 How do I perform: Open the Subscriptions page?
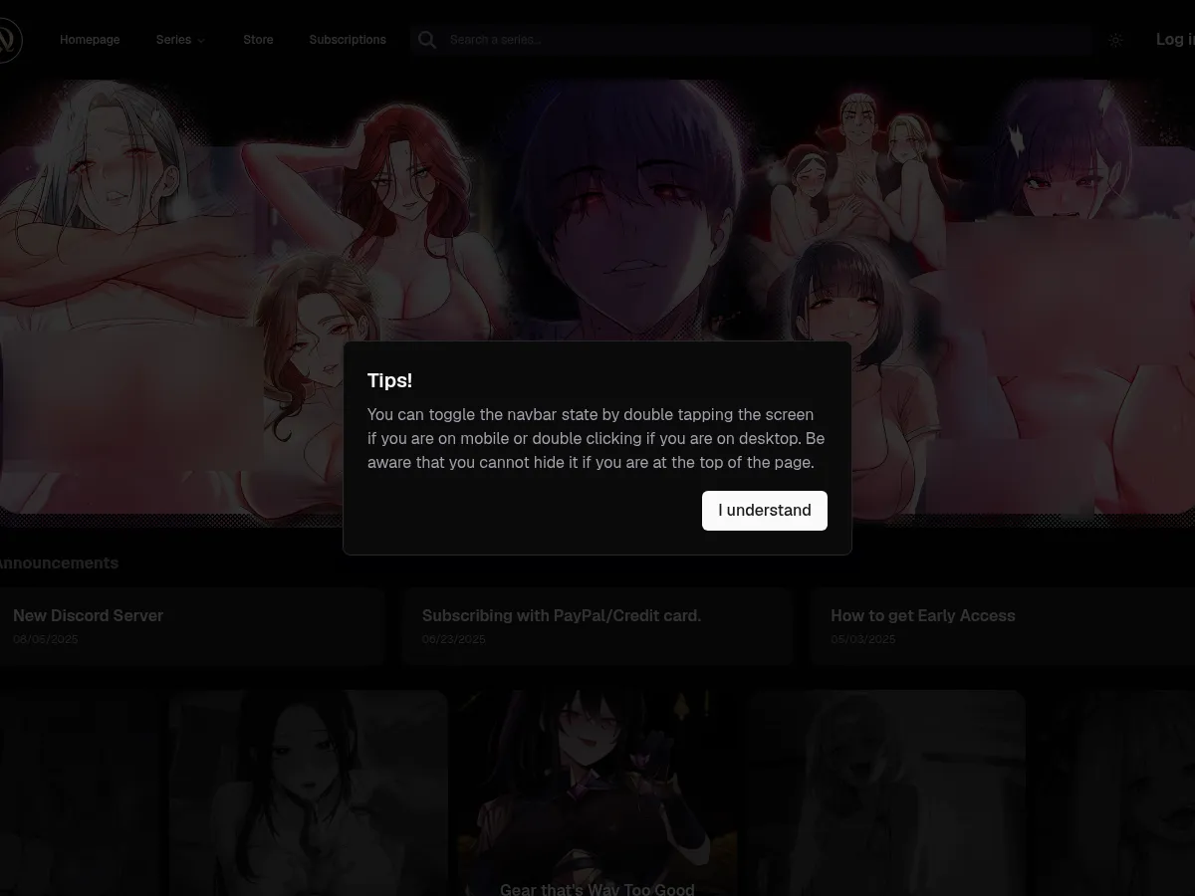click(348, 40)
